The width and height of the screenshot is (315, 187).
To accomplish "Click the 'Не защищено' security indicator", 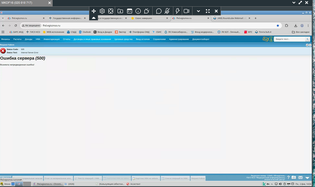I will (x=31, y=25).
